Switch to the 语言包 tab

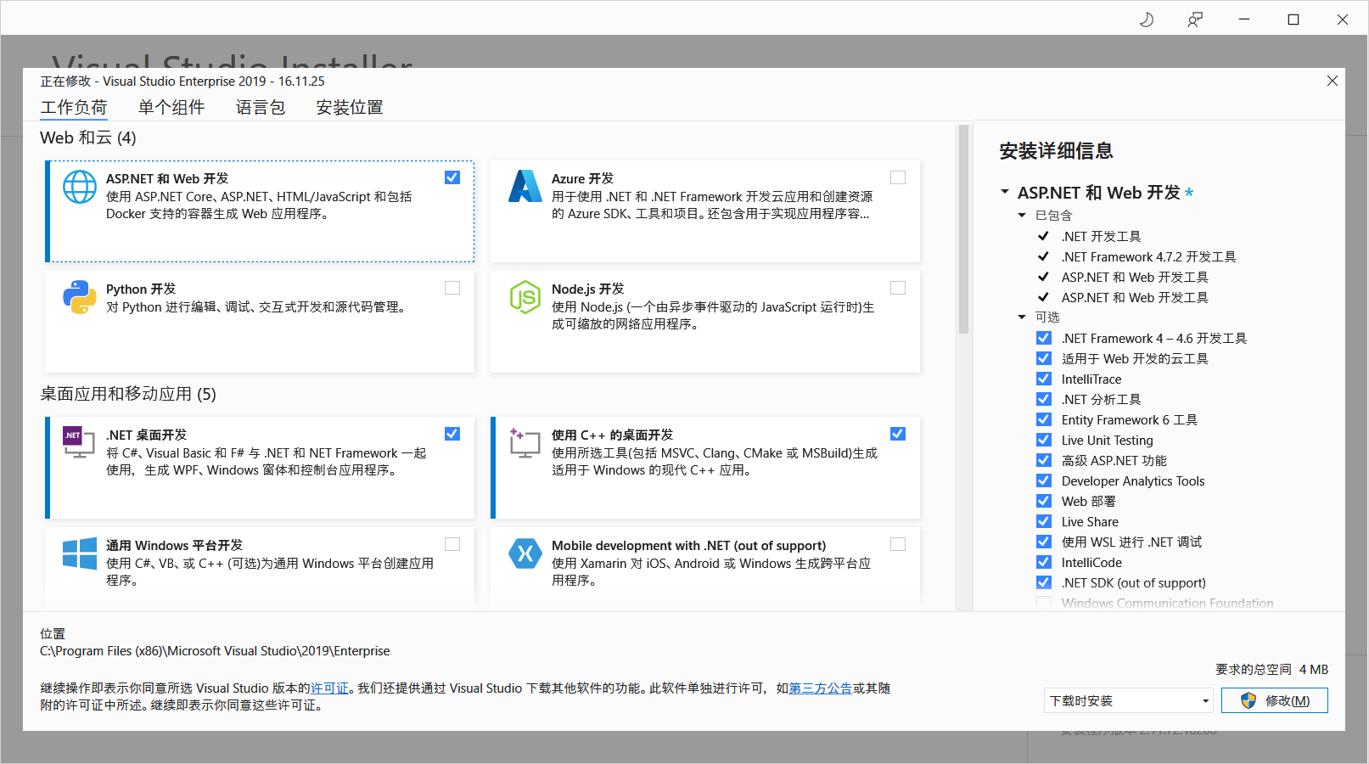[x=261, y=108]
